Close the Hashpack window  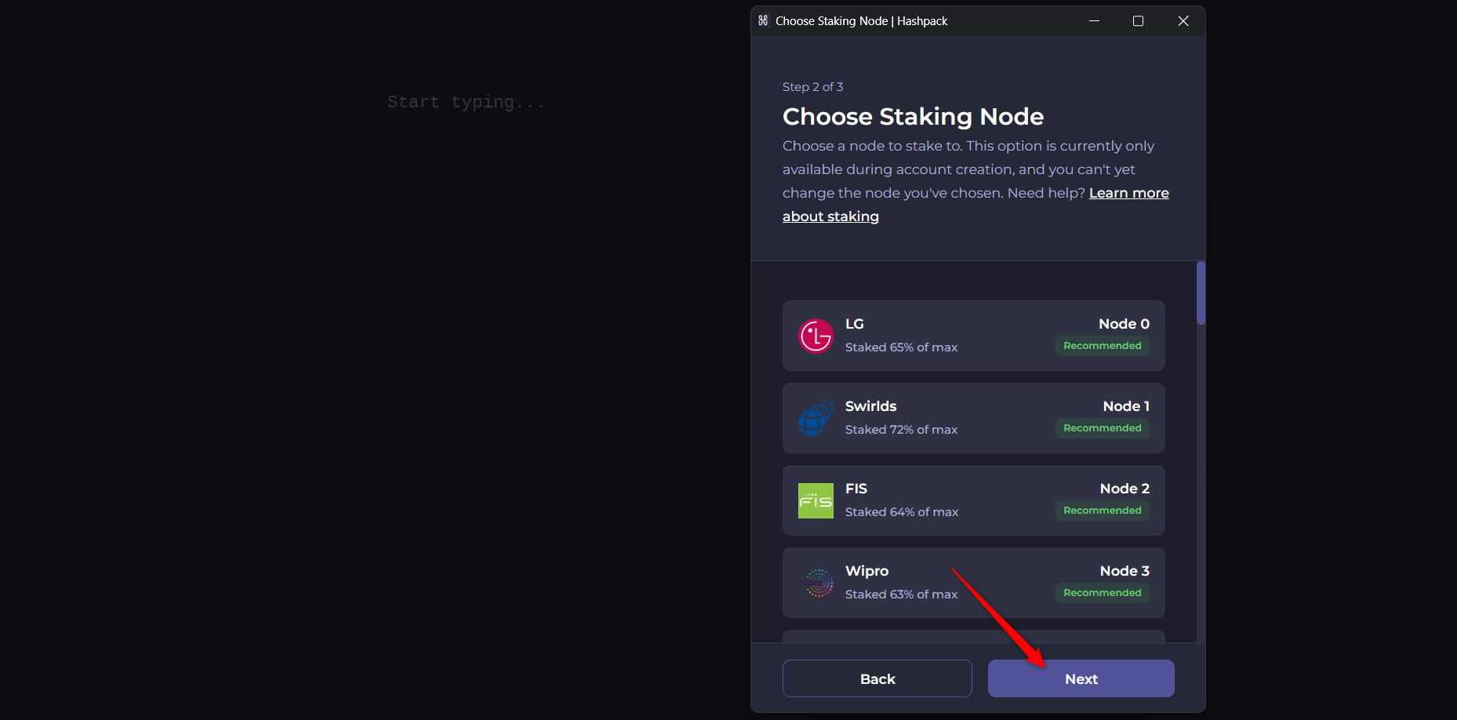[x=1183, y=21]
